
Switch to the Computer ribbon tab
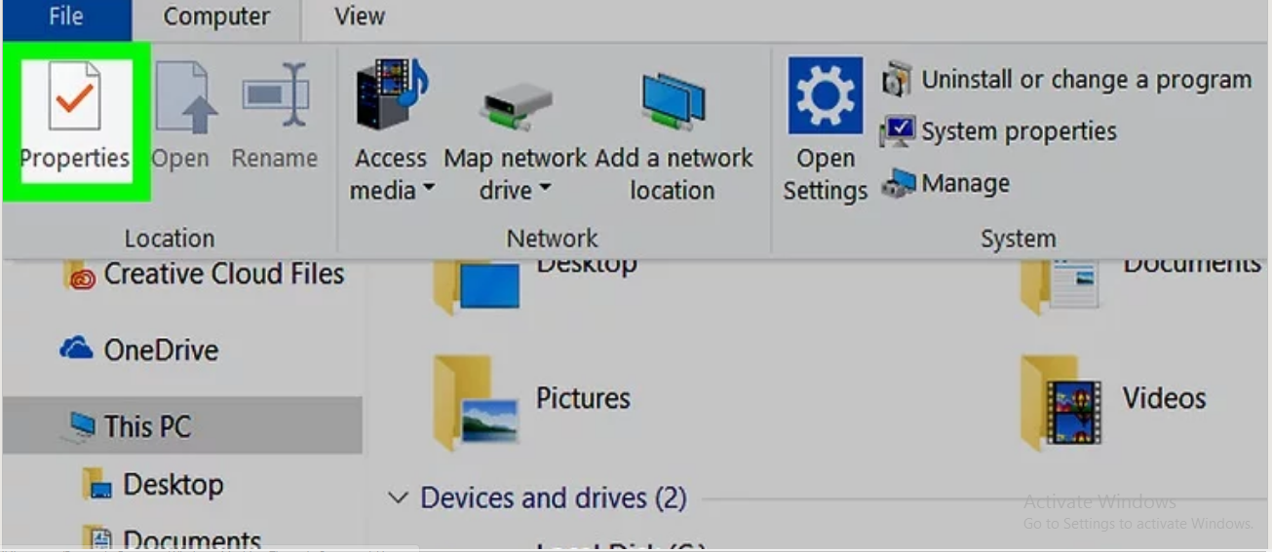[216, 18]
